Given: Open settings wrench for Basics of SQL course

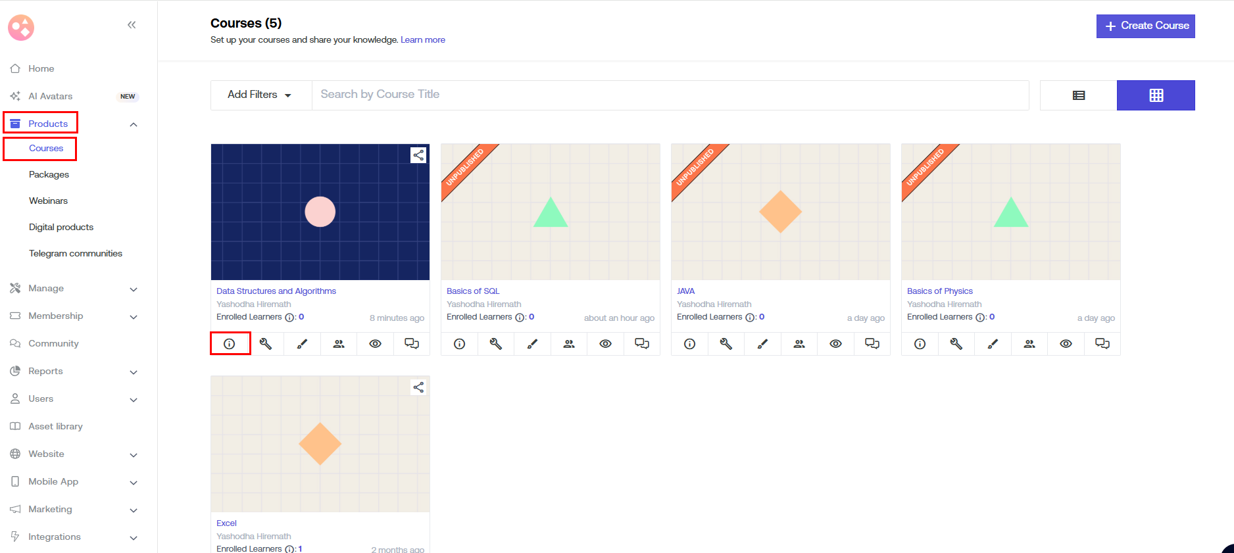Looking at the screenshot, I should point(496,344).
